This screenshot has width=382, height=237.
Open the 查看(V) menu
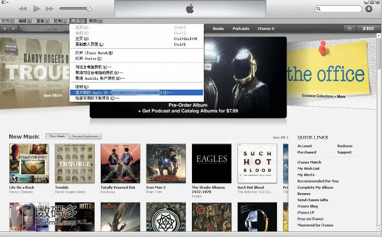pos(43,21)
